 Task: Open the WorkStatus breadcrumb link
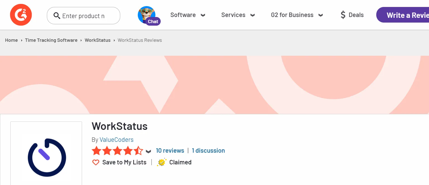pyautogui.click(x=98, y=40)
